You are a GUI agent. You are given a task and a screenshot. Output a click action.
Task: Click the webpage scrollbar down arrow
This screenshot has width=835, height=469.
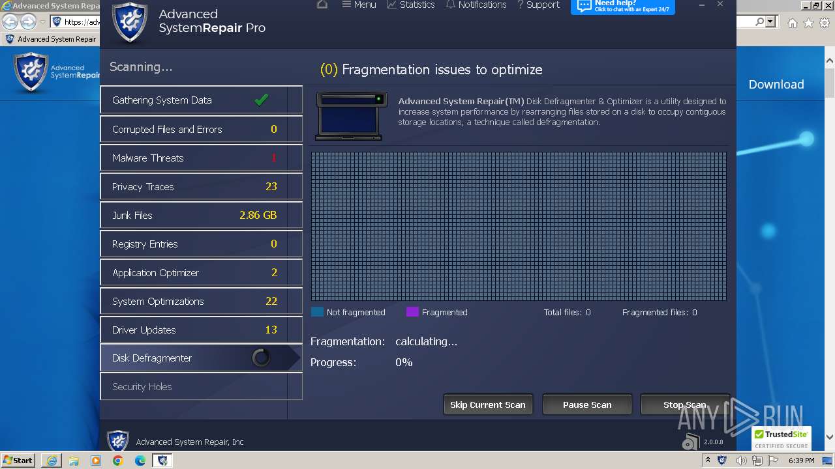click(830, 437)
